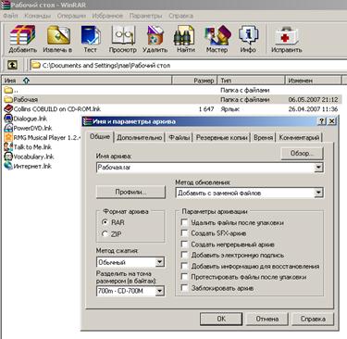The image size is (347, 339).
Task: Open the Параметры menu
Action: (145, 16)
